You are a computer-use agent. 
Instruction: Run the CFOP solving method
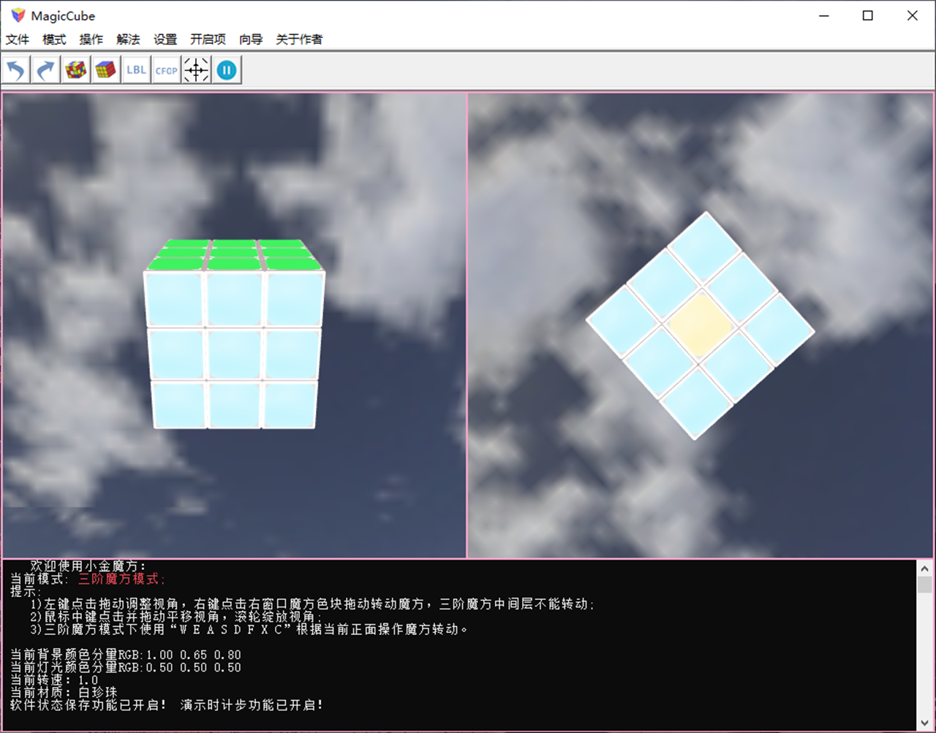pyautogui.click(x=166, y=70)
